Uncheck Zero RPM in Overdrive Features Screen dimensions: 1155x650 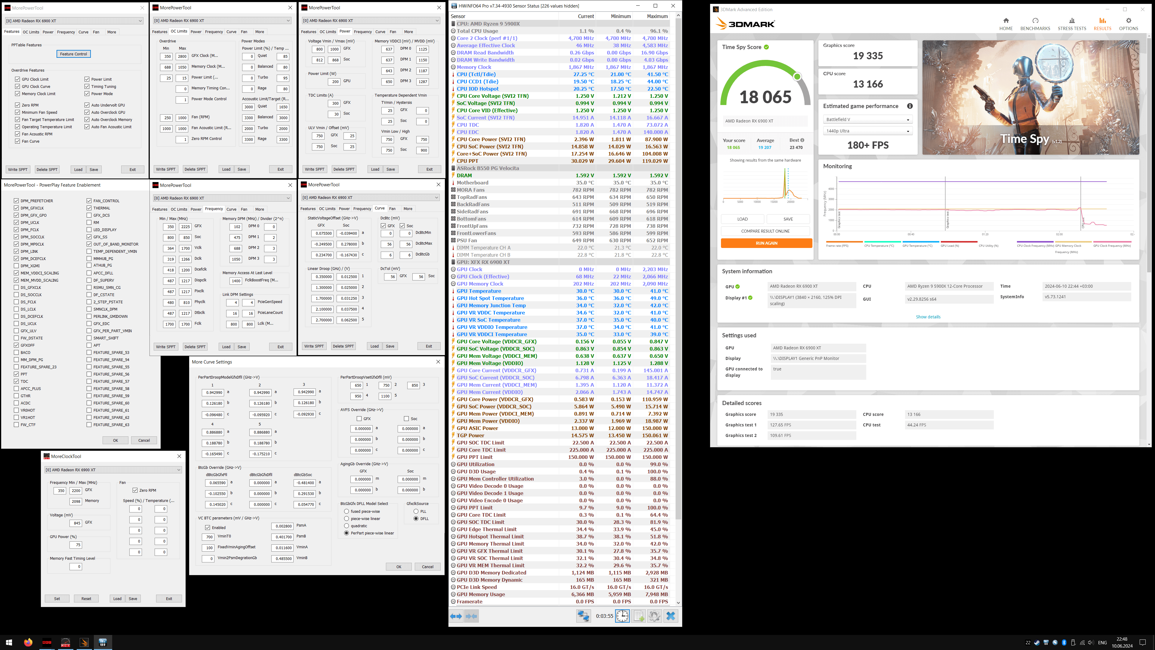tap(17, 105)
